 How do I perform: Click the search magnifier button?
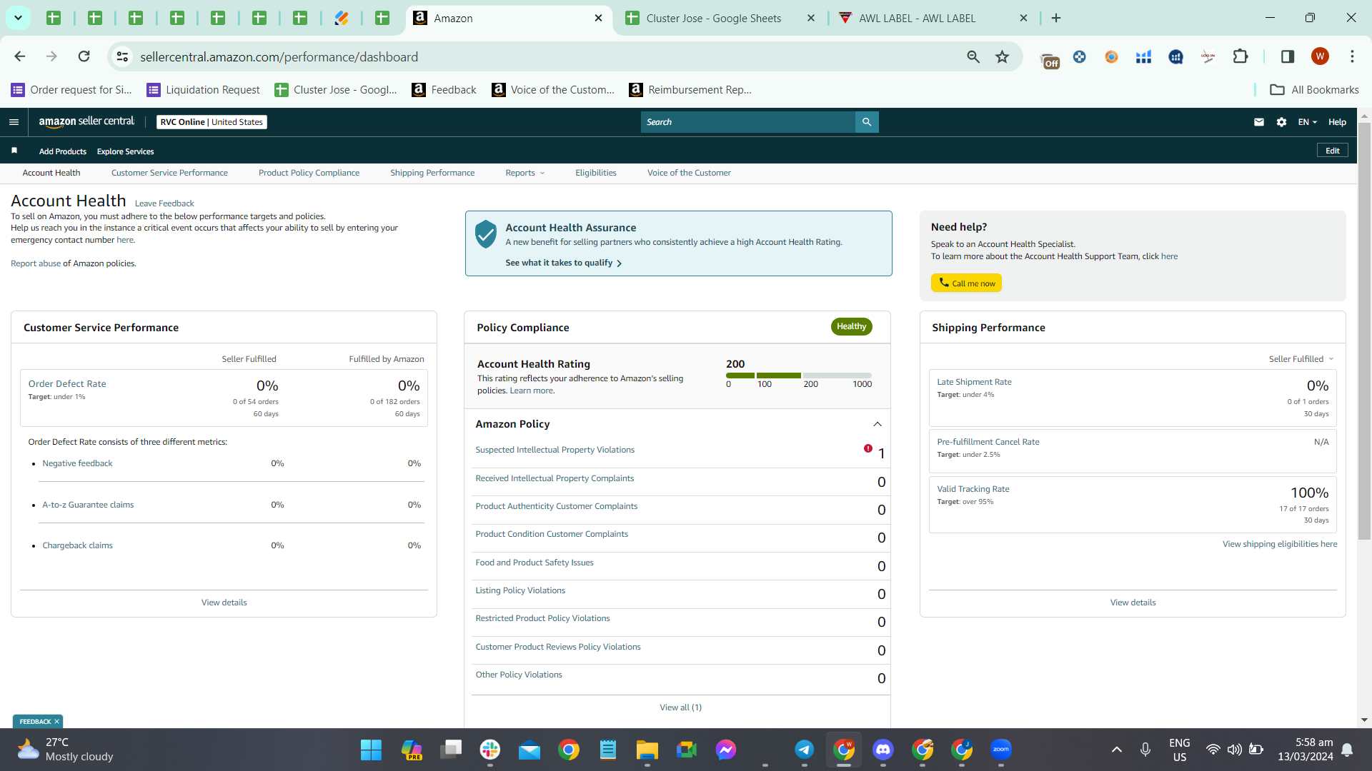(867, 122)
